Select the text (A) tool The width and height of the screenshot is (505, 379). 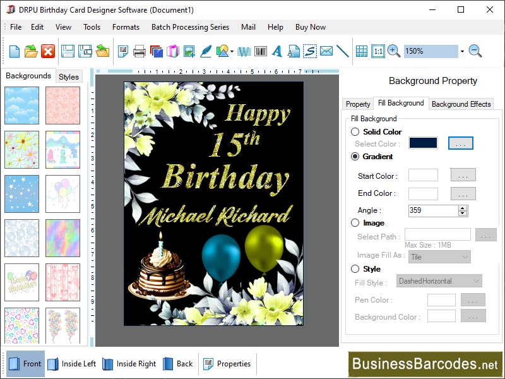(276, 51)
